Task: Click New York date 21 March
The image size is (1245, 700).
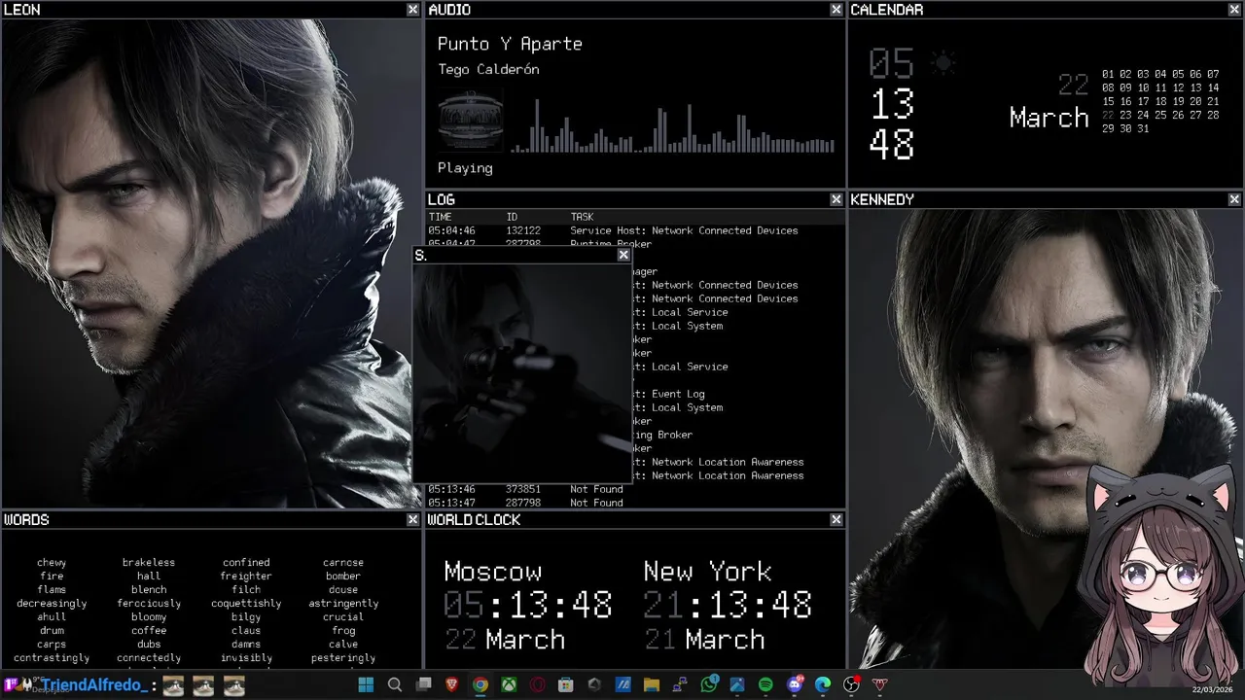Action: pyautogui.click(x=704, y=640)
